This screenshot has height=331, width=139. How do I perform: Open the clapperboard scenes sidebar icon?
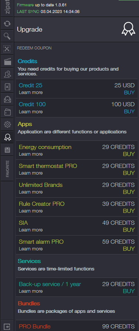tap(7, 61)
